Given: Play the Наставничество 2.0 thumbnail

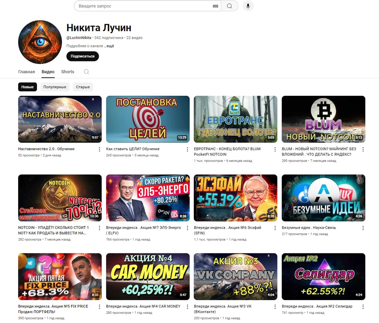Looking at the screenshot, I should pos(60,119).
